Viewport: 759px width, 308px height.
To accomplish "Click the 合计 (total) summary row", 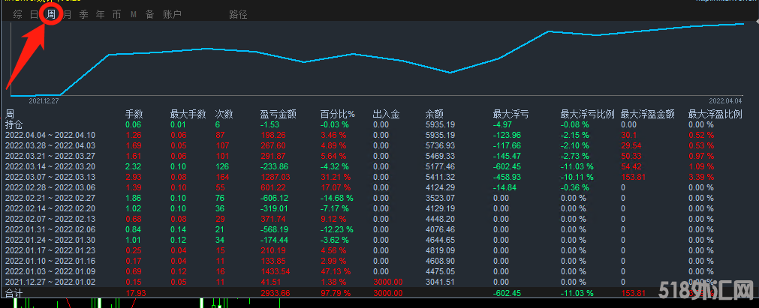I will (14, 293).
